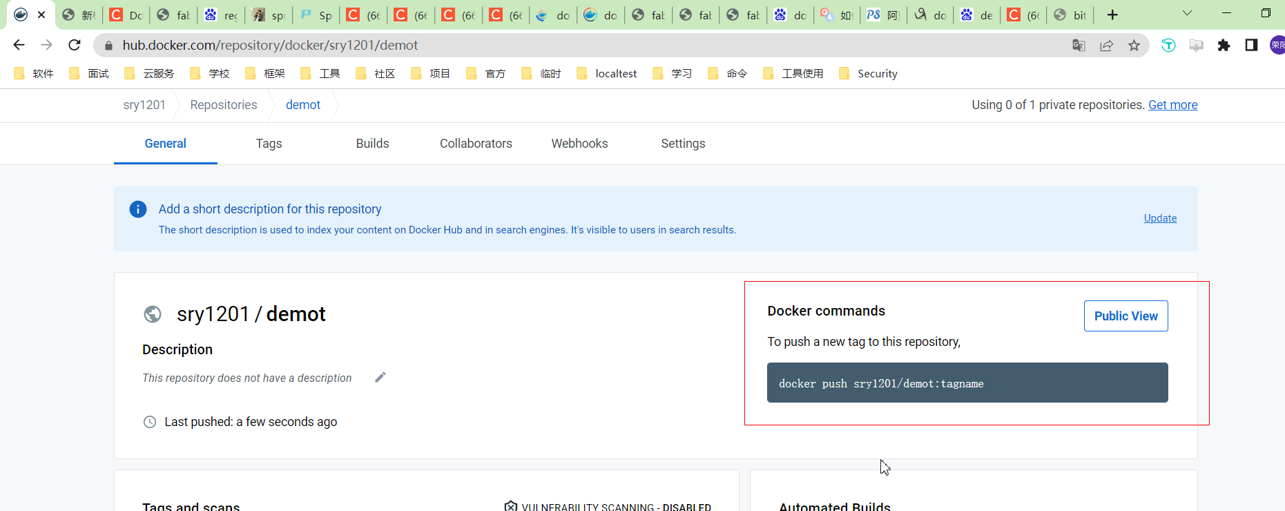Open the teal circular extension icon

click(1168, 45)
